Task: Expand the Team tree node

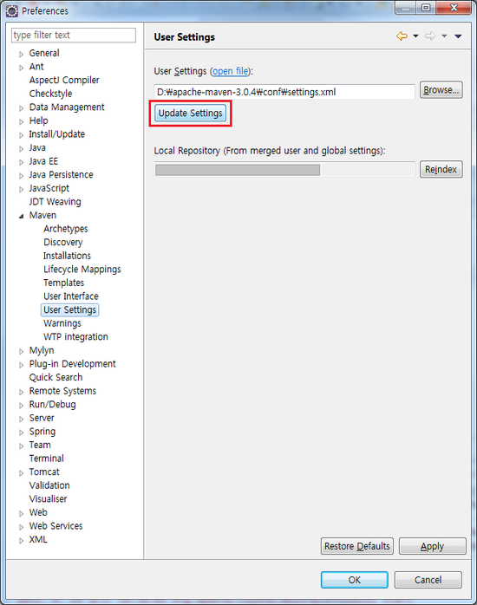Action: [x=21, y=446]
